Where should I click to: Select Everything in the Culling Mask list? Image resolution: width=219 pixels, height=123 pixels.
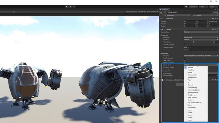(x=196, y=70)
